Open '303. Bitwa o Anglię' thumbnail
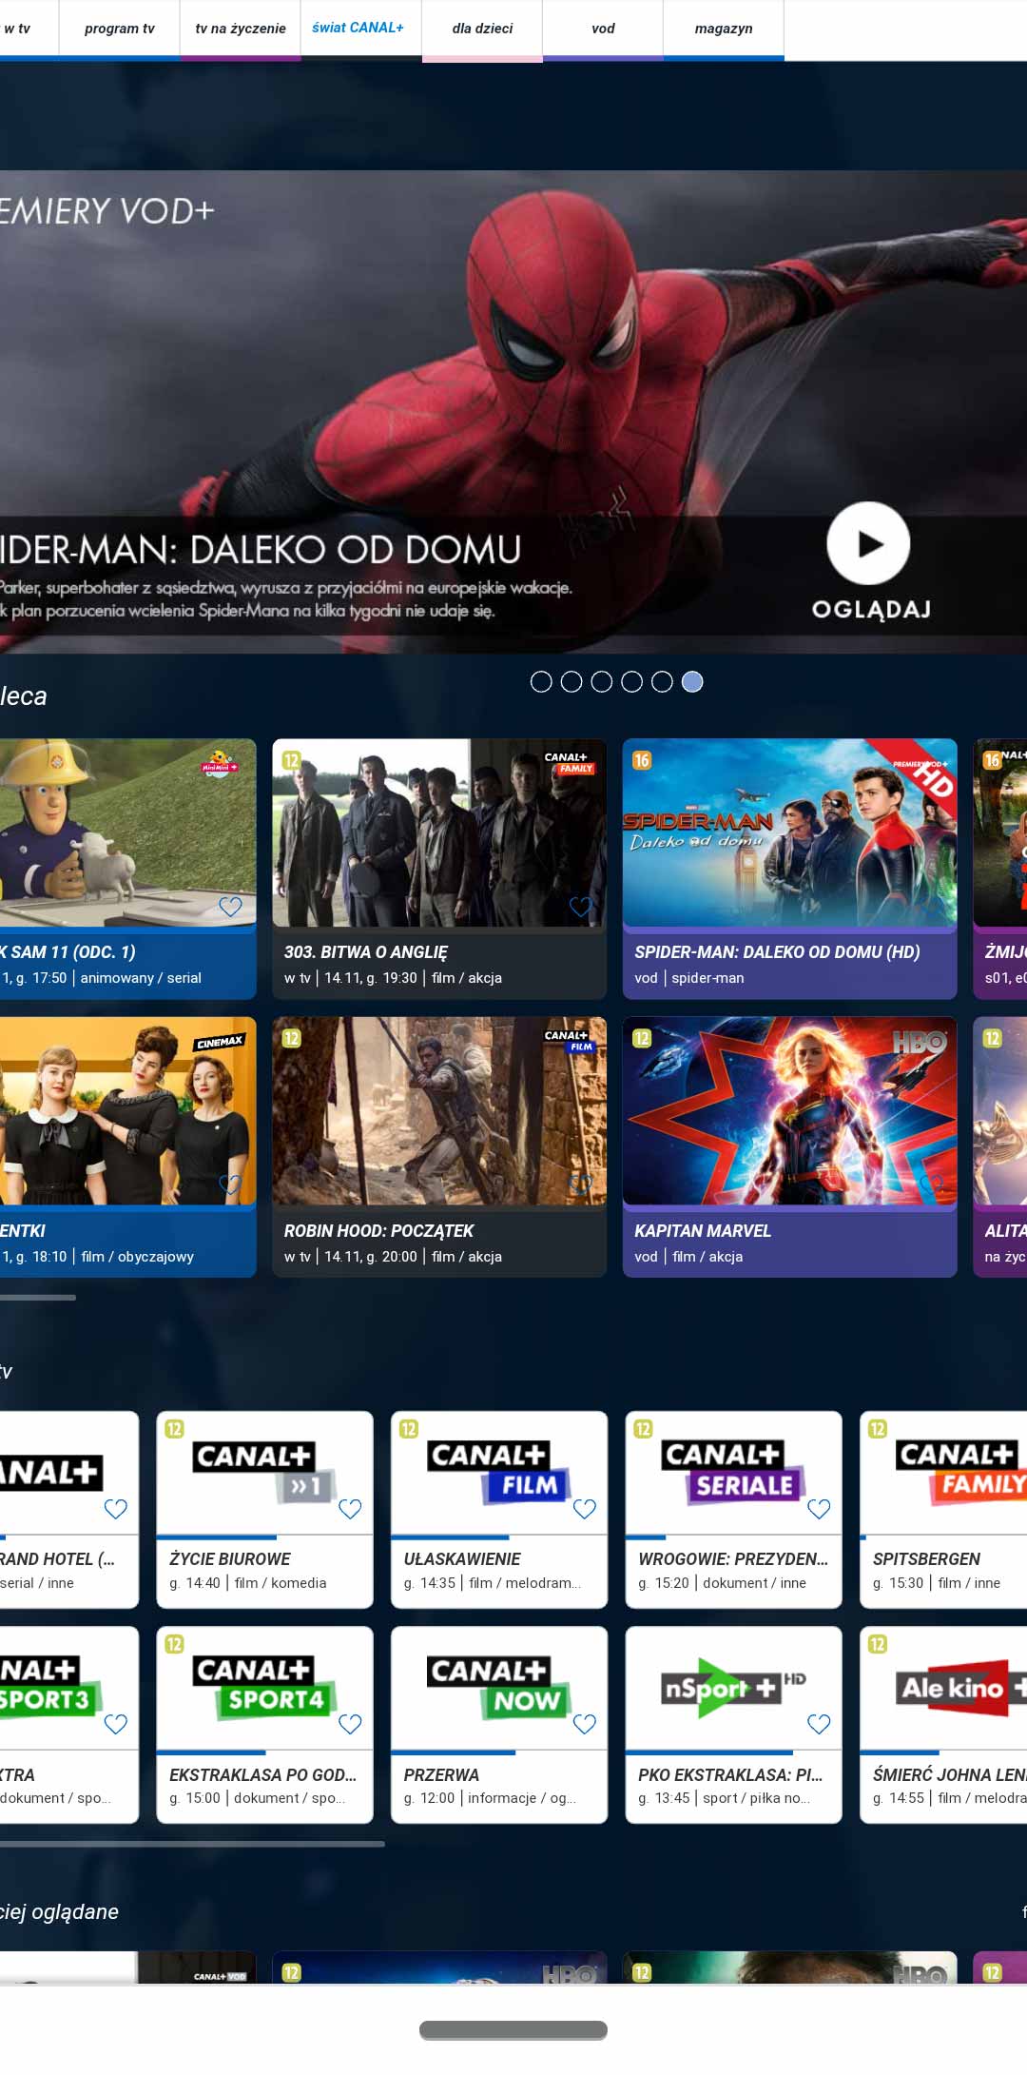1027x2075 pixels. point(439,832)
